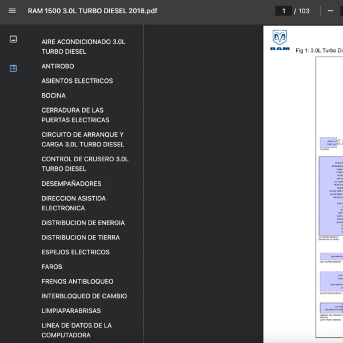
Task: Switch sidebar to page thumbnails view
Action: pos(13,39)
